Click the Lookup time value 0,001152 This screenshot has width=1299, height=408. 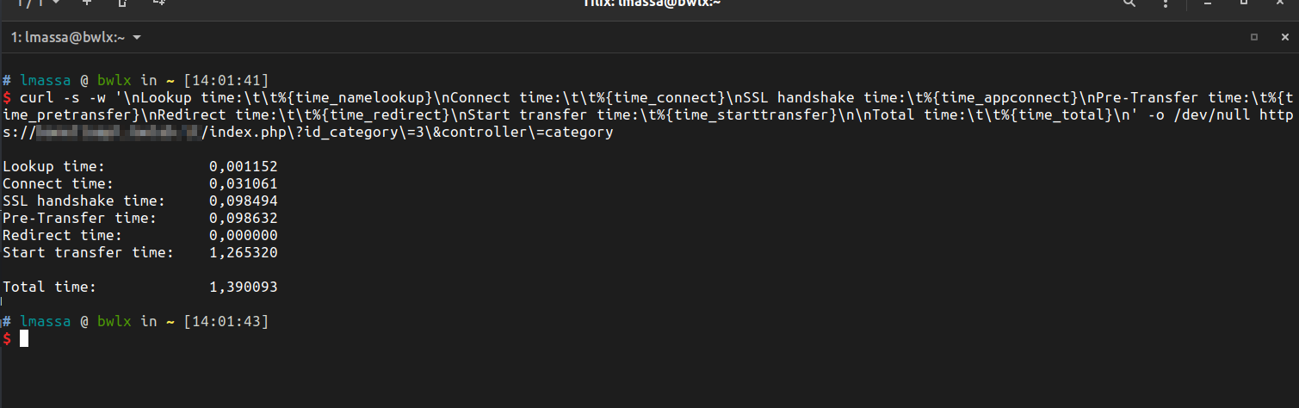click(x=243, y=166)
